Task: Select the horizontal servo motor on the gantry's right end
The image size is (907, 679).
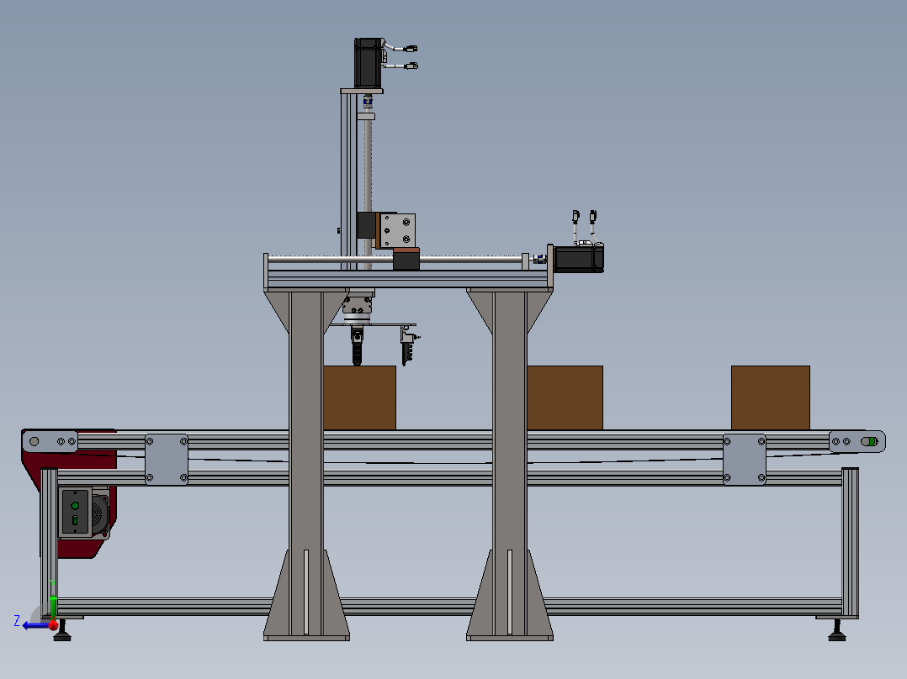Action: (578, 258)
